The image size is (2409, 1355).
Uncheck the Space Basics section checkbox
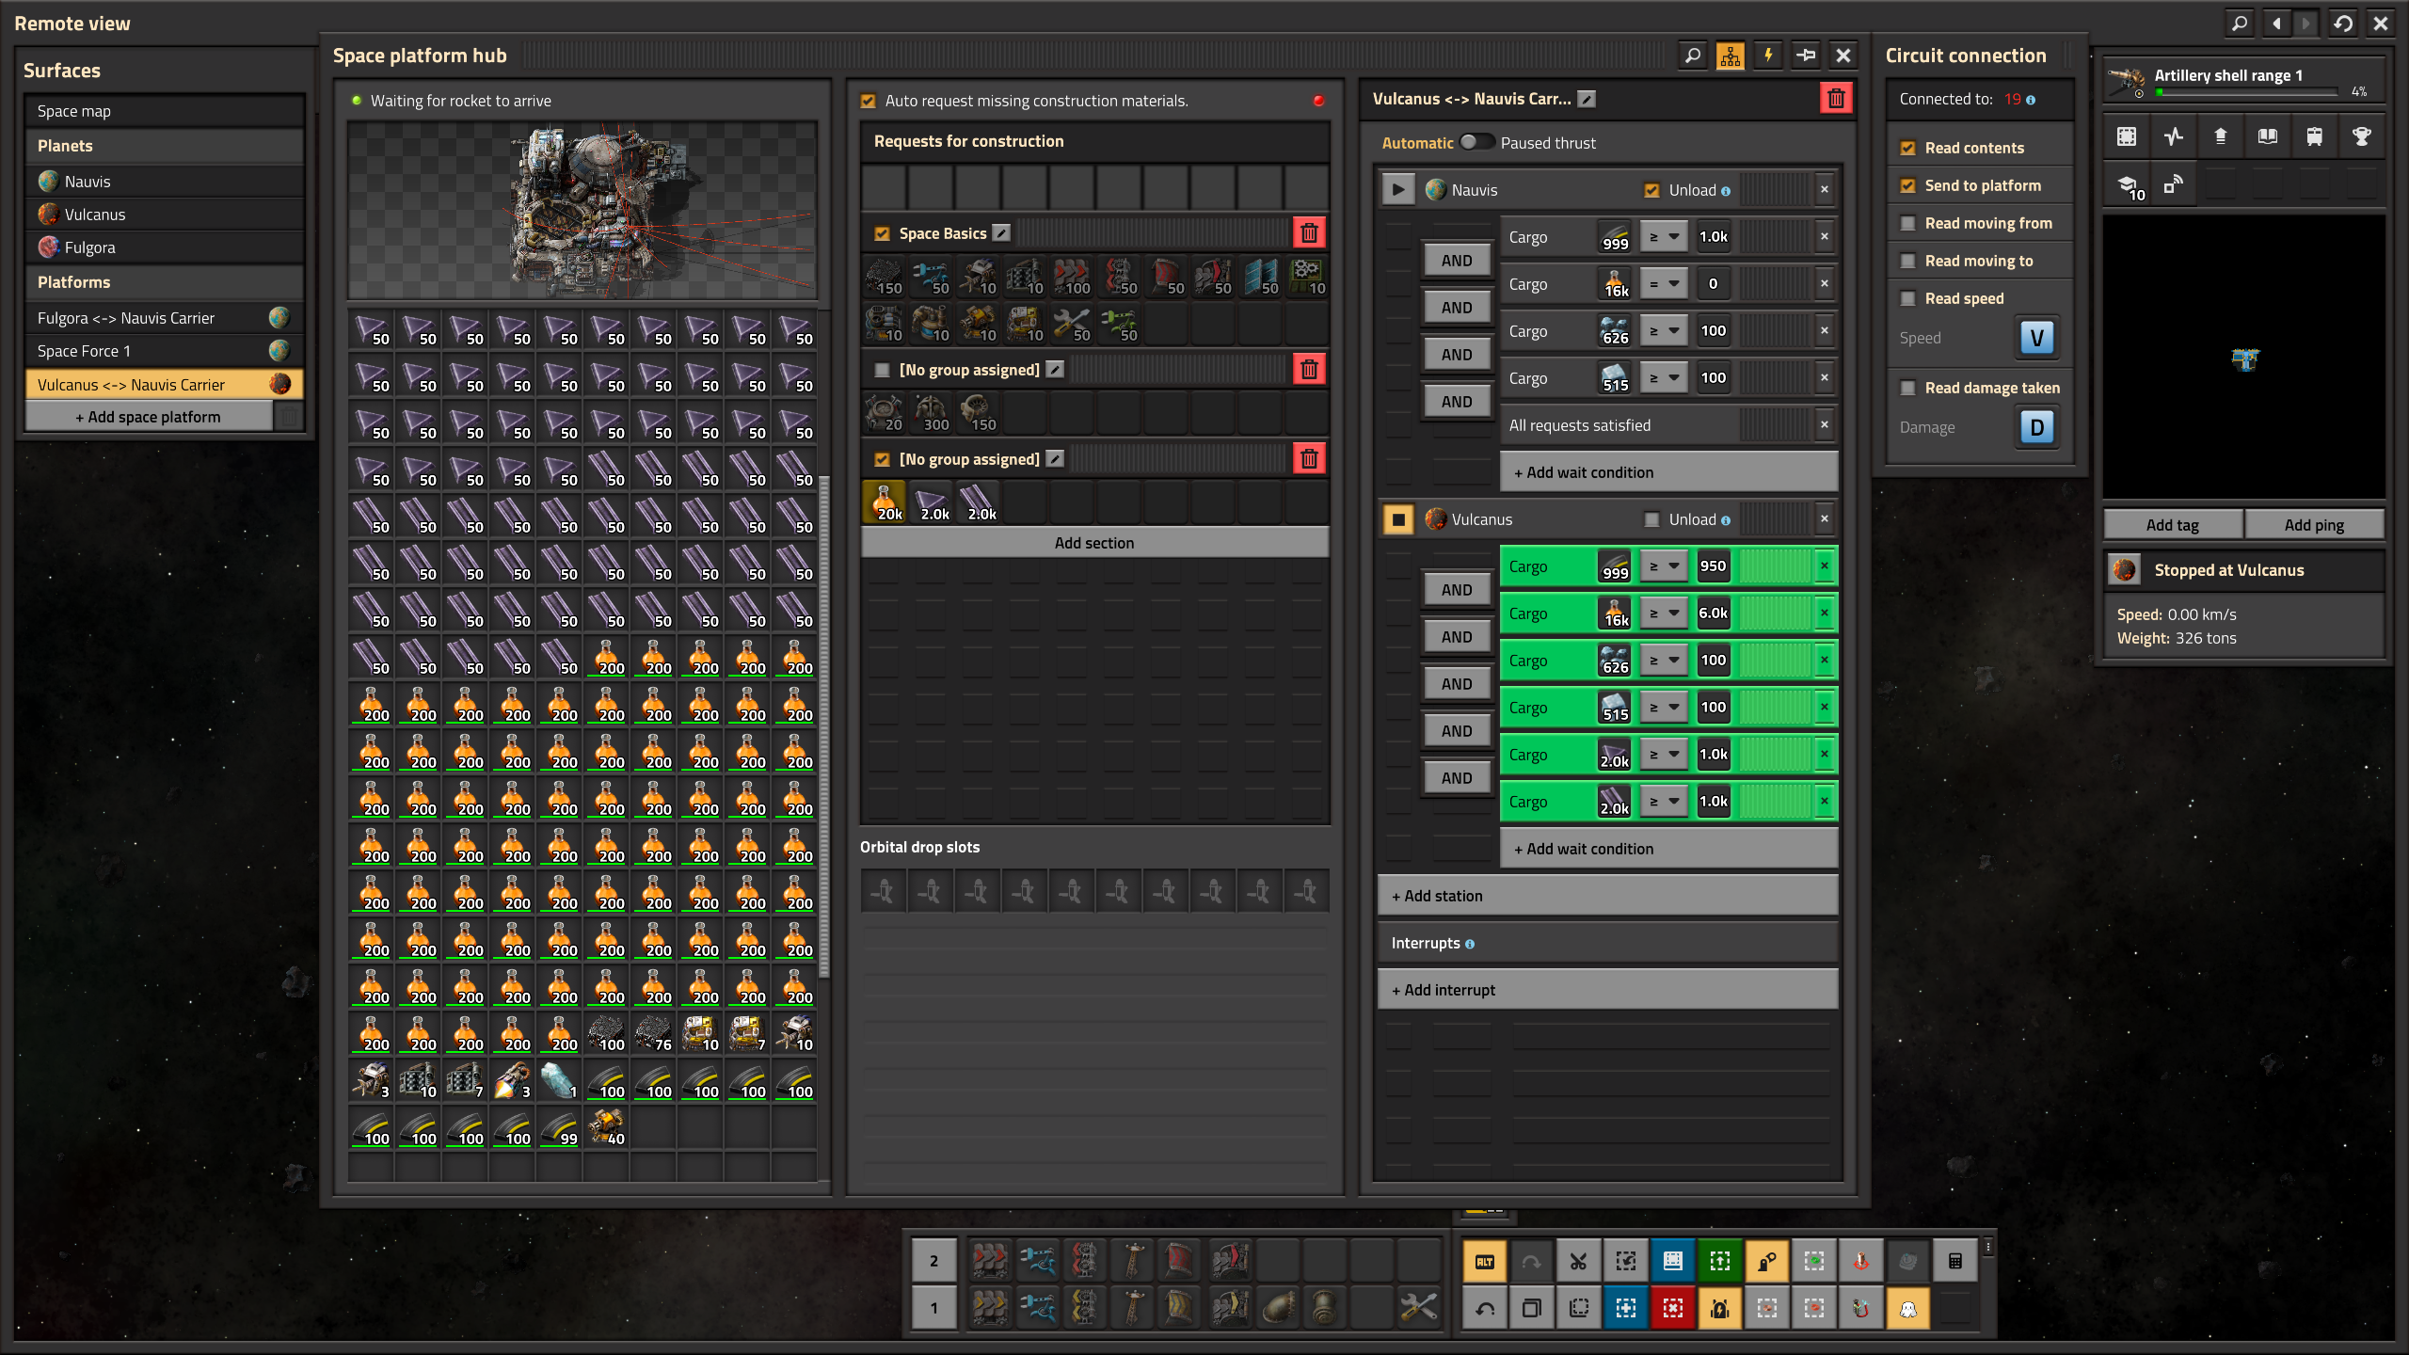click(x=882, y=233)
